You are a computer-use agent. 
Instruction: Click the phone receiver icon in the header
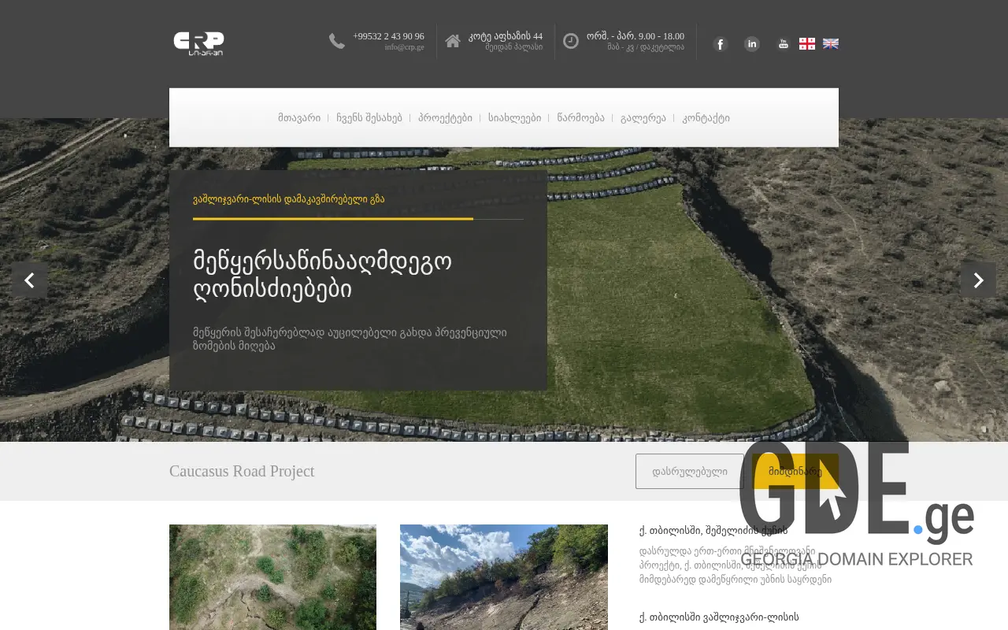337,41
